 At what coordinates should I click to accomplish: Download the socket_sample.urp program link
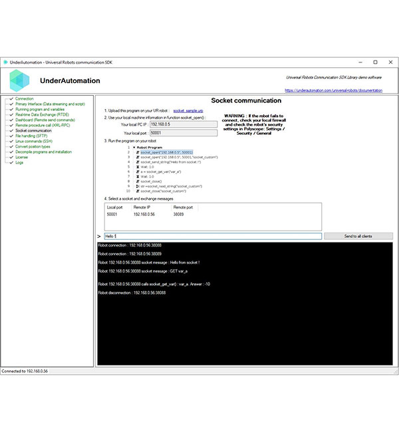[188, 111]
